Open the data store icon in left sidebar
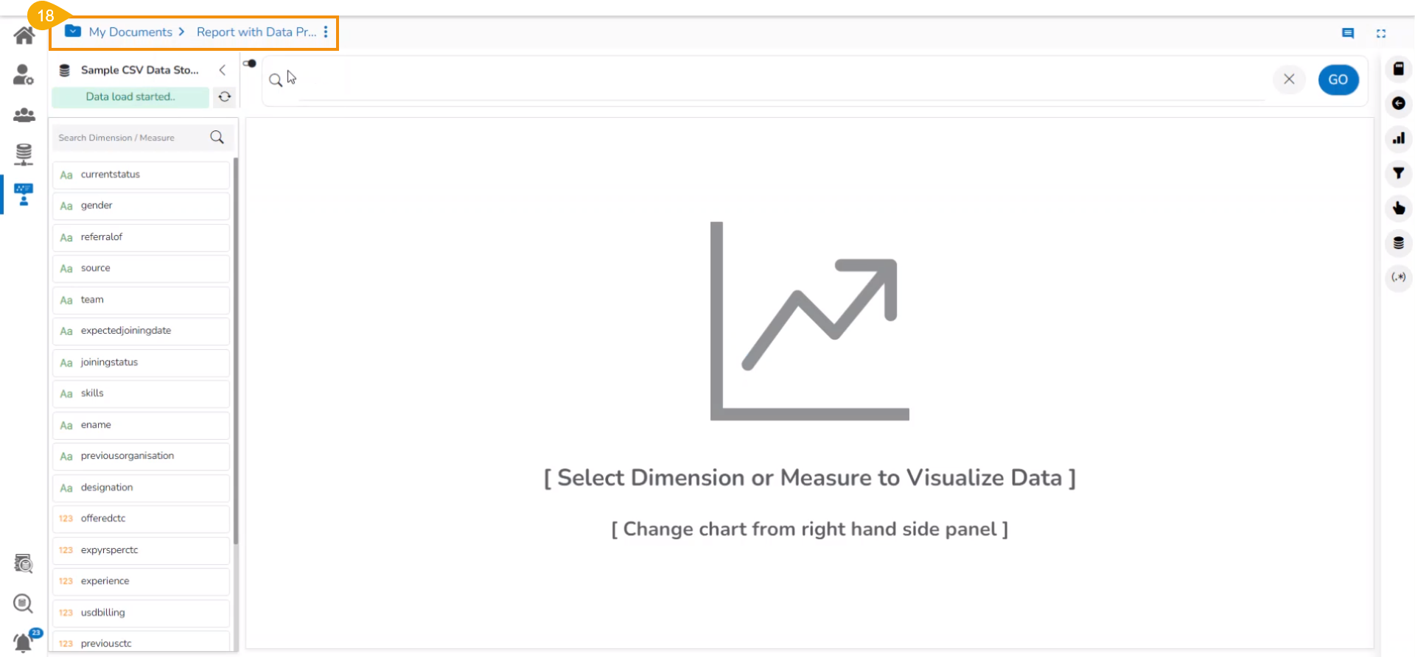This screenshot has height=657, width=1415. tap(24, 154)
